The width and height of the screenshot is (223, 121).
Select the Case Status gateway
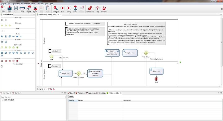click(146, 53)
